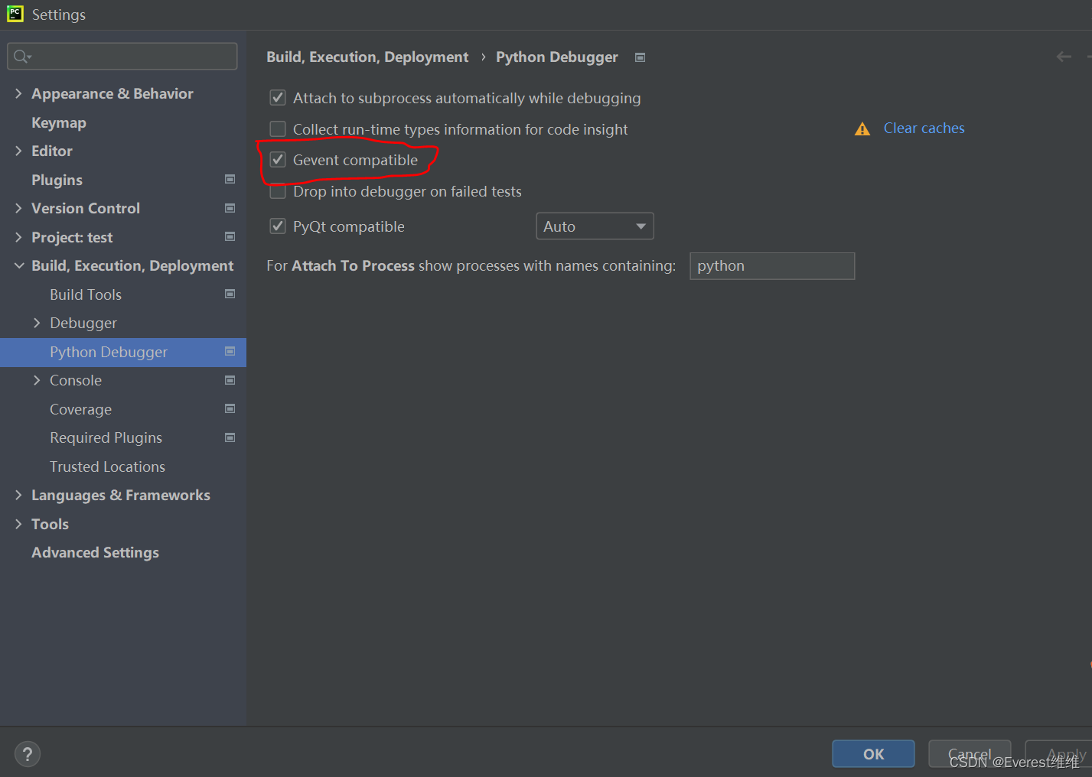This screenshot has width=1092, height=777.
Task: Click project-level icon beside Plugins row
Action: coord(230,179)
